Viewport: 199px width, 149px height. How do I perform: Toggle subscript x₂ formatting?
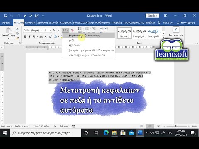(x=46, y=37)
